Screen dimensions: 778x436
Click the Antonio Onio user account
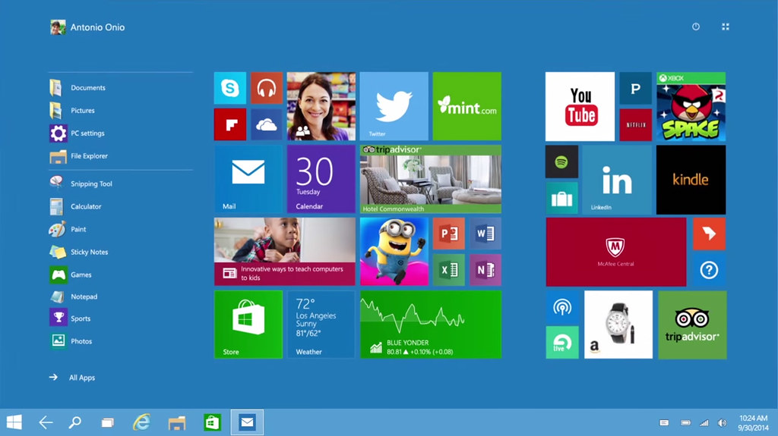pos(87,27)
